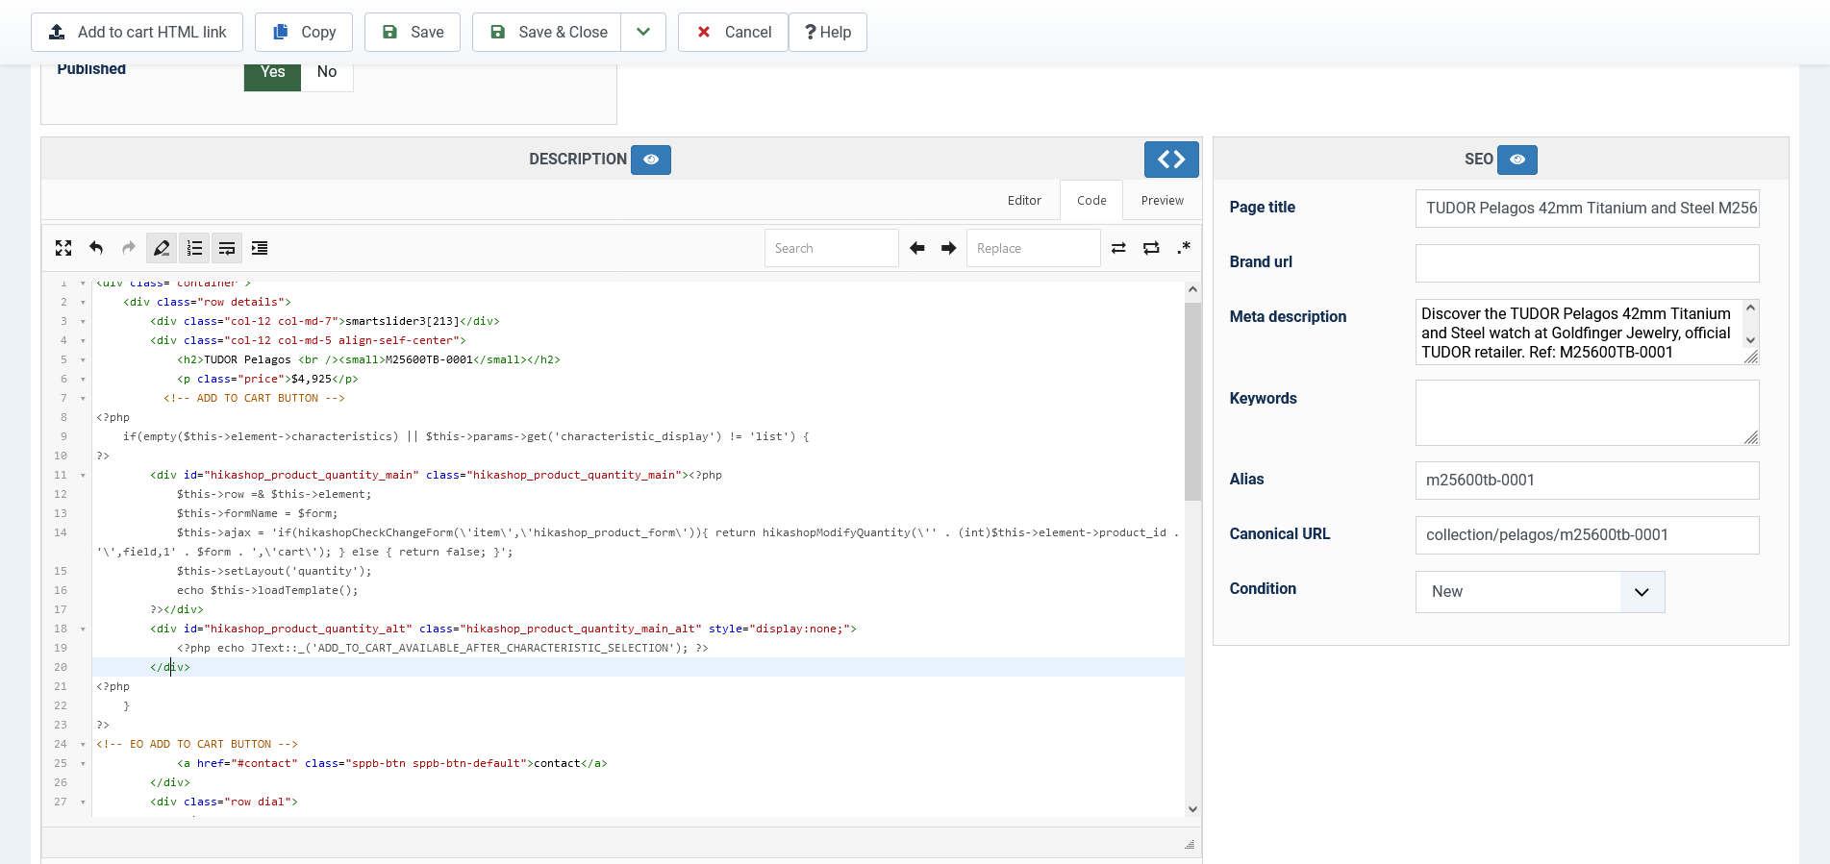
Task: Expand Save & Close dropdown arrow
Action: coord(643,33)
